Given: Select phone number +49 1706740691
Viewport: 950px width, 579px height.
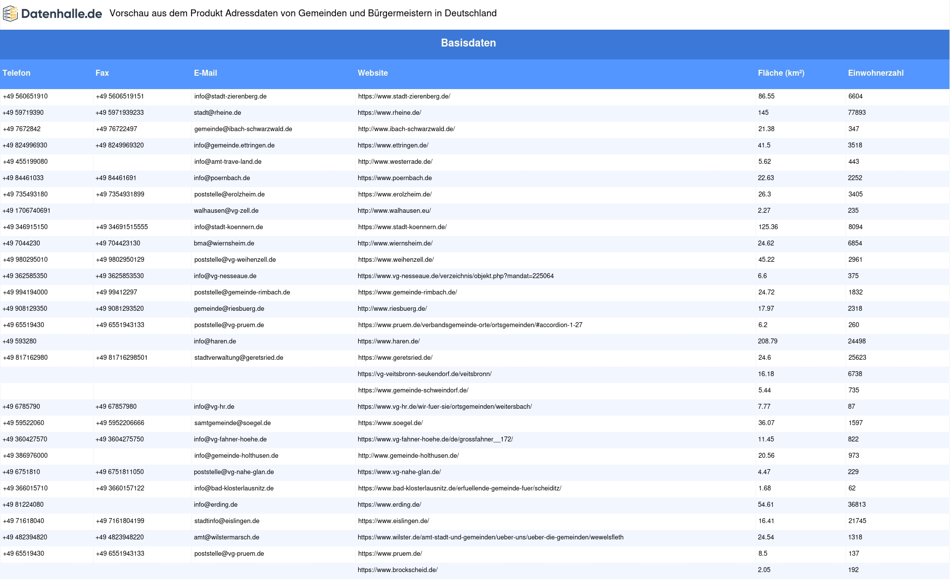Looking at the screenshot, I should [26, 211].
